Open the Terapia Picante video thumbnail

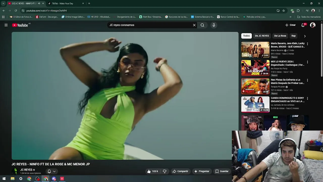255,86
